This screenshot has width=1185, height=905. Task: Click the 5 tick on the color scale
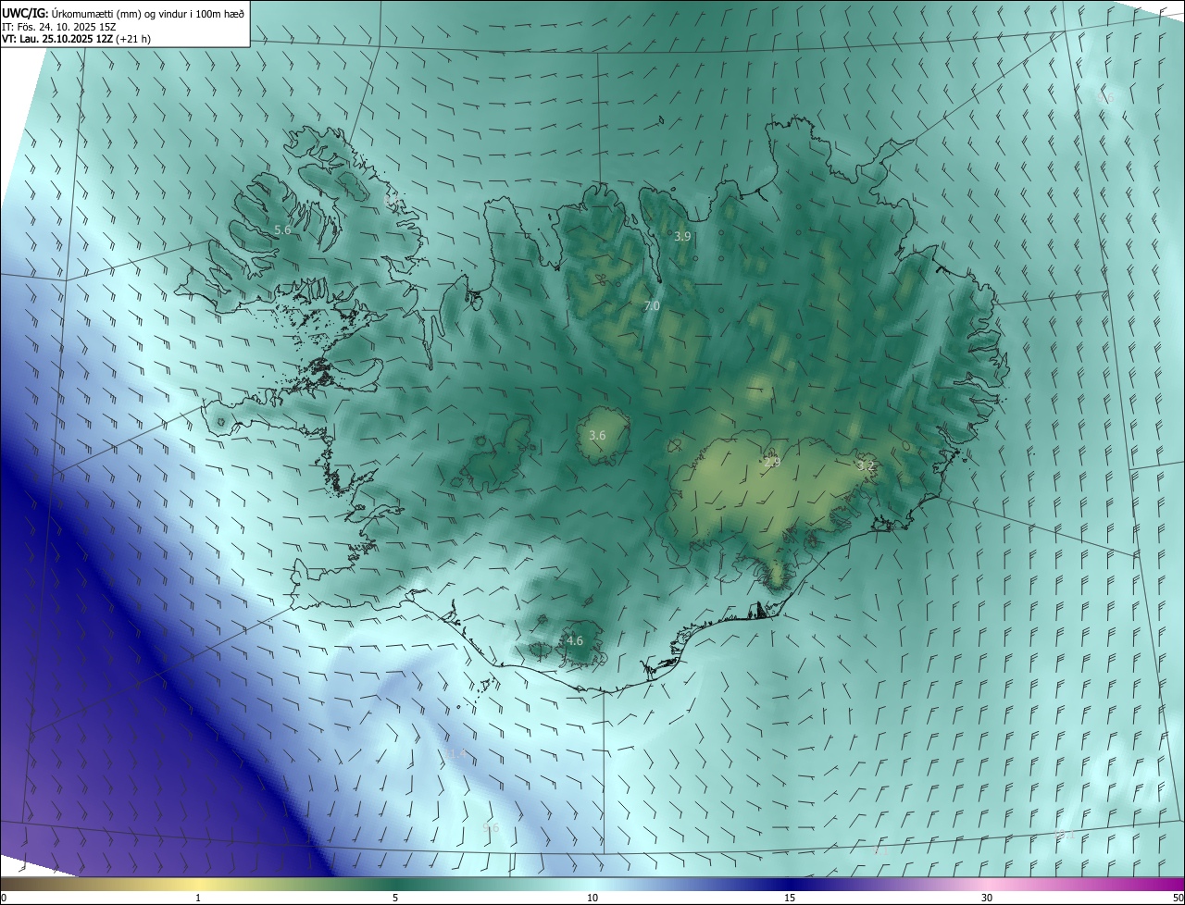395,898
